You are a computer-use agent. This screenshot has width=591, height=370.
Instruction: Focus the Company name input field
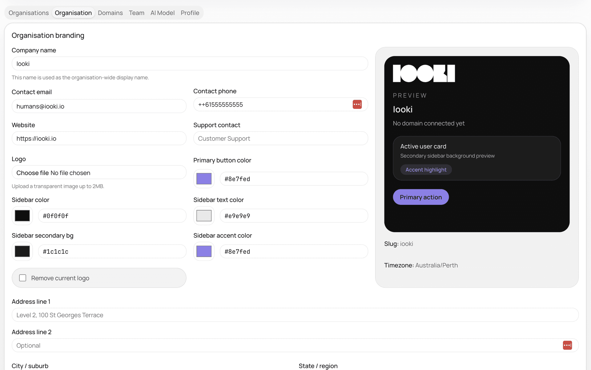pos(190,64)
